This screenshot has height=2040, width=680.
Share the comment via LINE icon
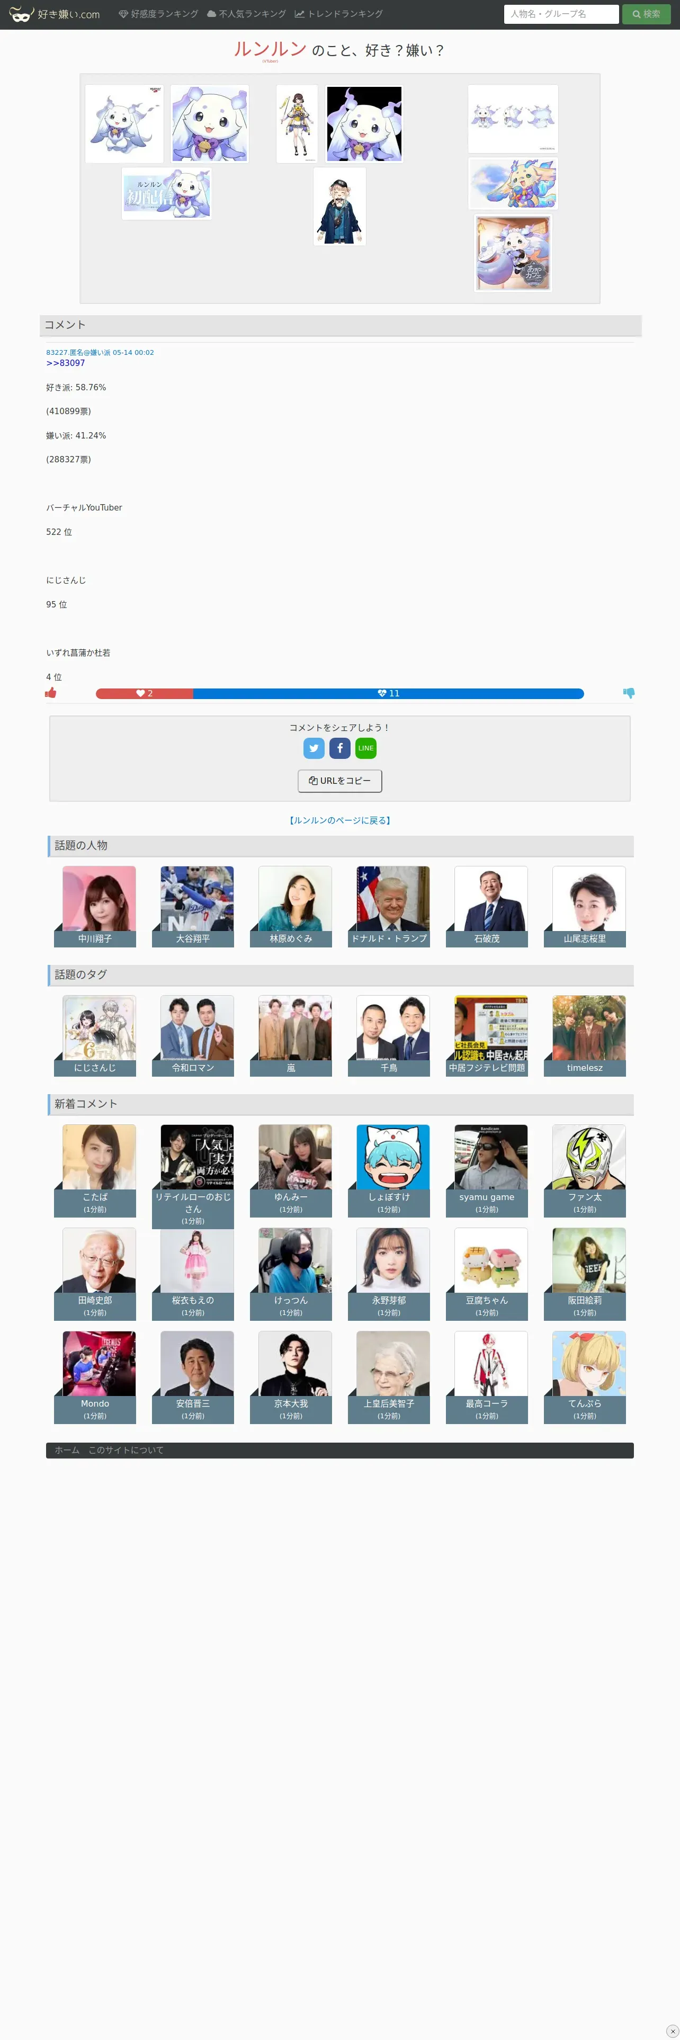tap(366, 748)
